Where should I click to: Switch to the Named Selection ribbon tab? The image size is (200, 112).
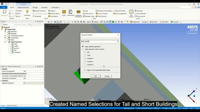[23, 7]
